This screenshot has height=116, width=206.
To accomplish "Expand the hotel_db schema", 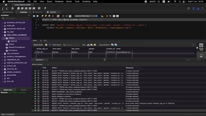I will click(x=3, y=26).
